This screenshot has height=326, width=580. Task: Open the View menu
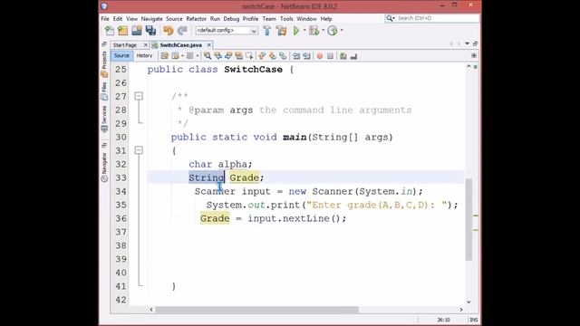point(131,18)
